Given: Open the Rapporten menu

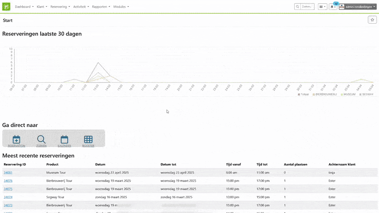Looking at the screenshot, I should tap(100, 7).
